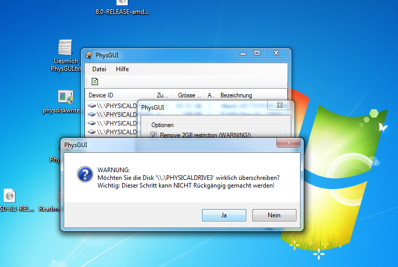Select the Liesmich PhysGUI.txt desktop icon
Image resolution: width=398 pixels, height=267 pixels.
pyautogui.click(x=66, y=55)
